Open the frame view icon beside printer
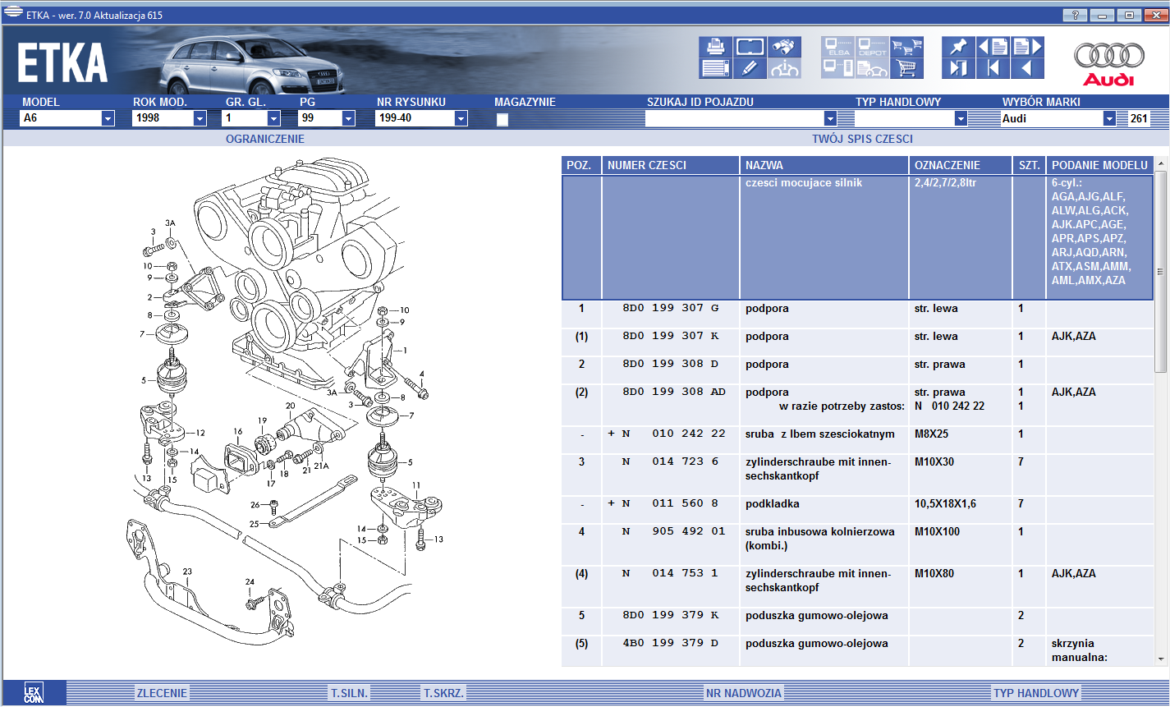Image resolution: width=1170 pixels, height=707 pixels. coord(750,47)
